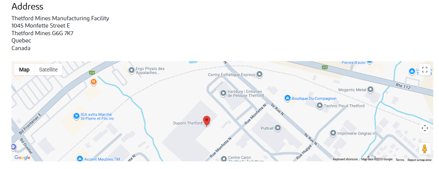The width and height of the screenshot is (439, 169).
Task: Click the Imprimerie Gingras inc marker
Action: [x=333, y=133]
